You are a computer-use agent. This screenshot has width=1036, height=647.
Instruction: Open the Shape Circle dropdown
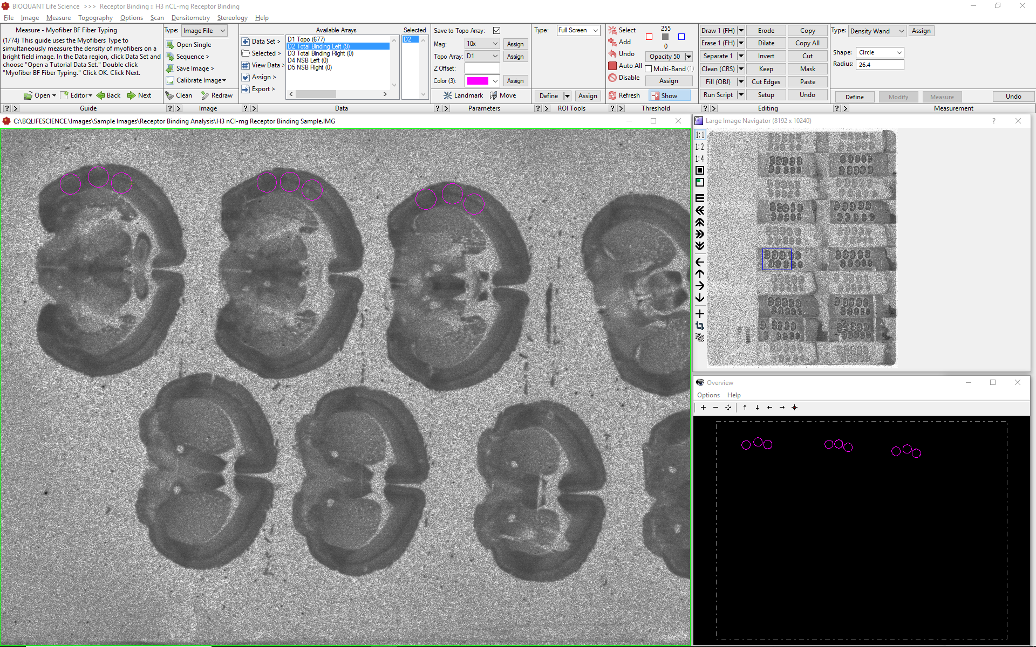click(x=880, y=52)
